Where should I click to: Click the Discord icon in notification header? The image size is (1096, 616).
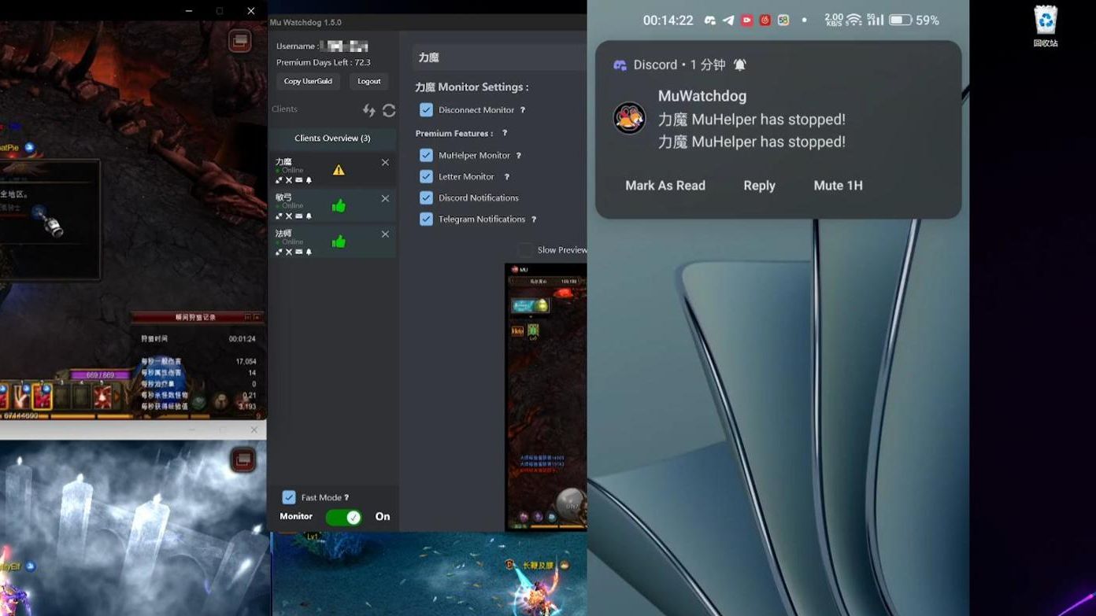coord(620,65)
